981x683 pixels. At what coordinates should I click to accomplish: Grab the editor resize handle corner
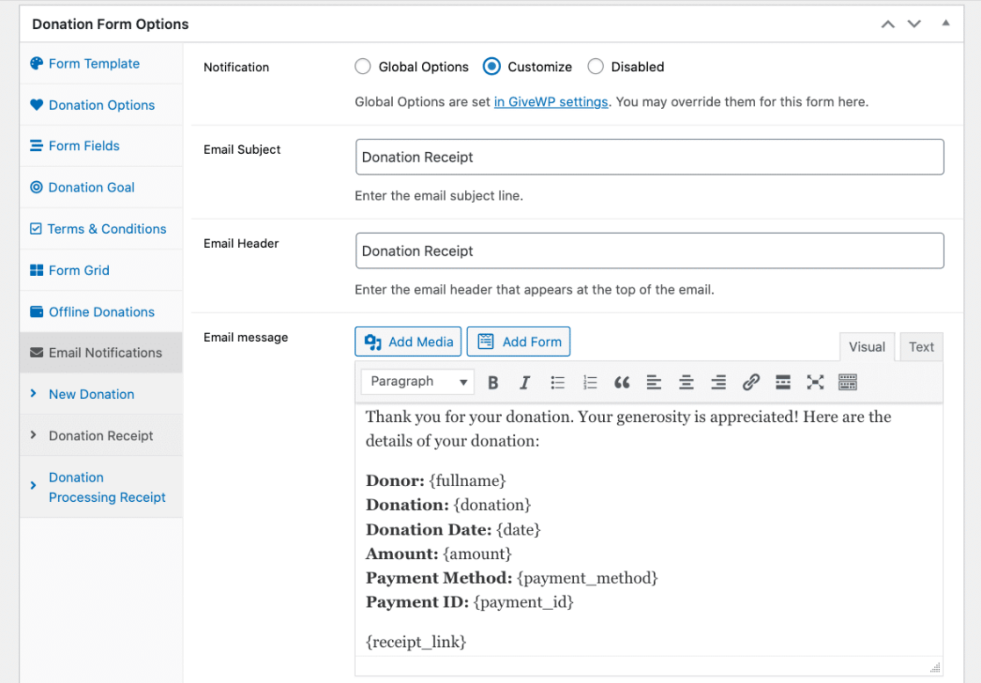935,667
